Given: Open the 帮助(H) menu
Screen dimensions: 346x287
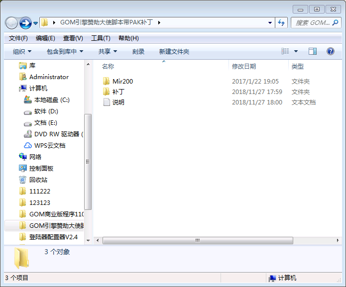Looking at the screenshot, I should point(128,38).
